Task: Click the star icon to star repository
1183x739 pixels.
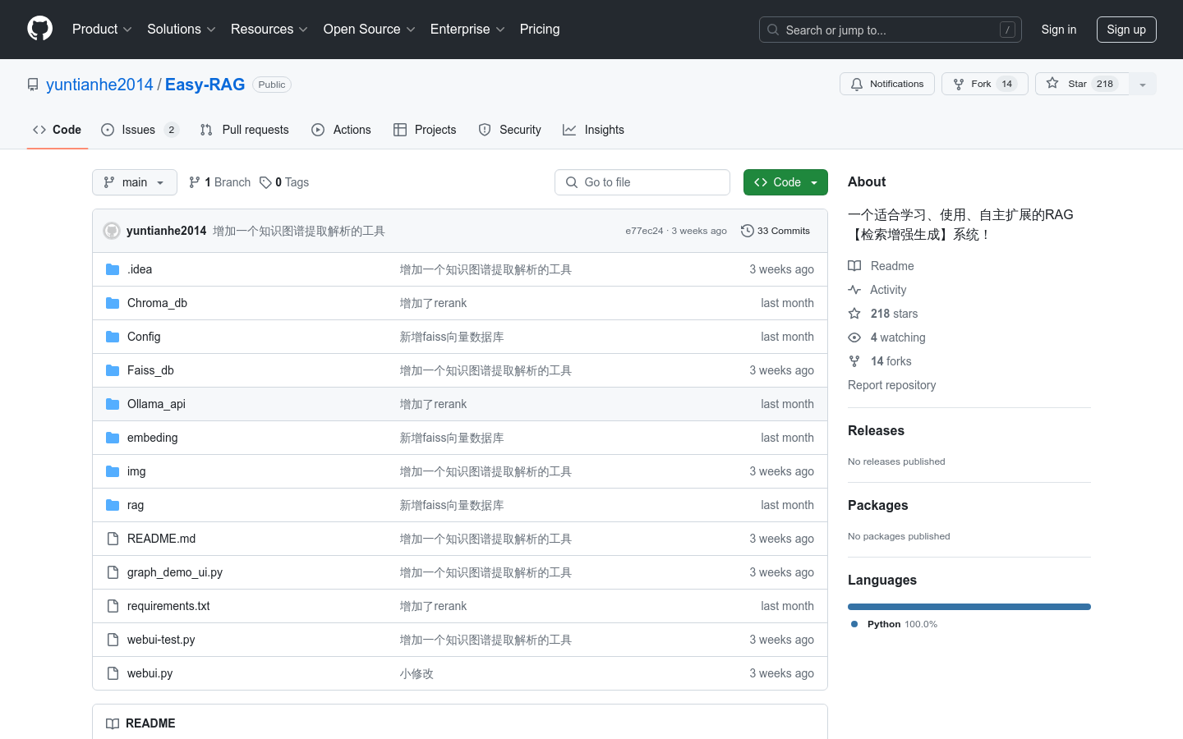Action: coord(1052,84)
